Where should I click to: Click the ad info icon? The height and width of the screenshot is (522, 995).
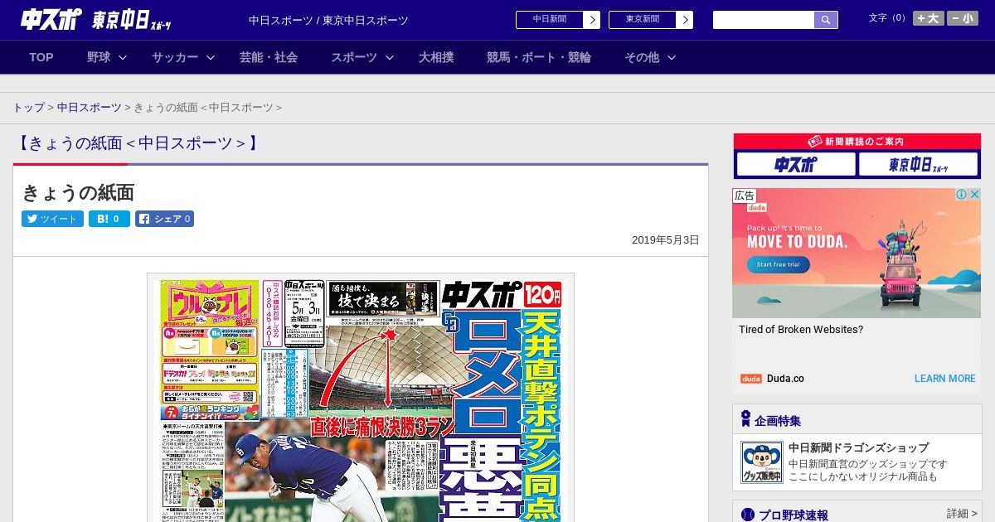click(x=962, y=195)
